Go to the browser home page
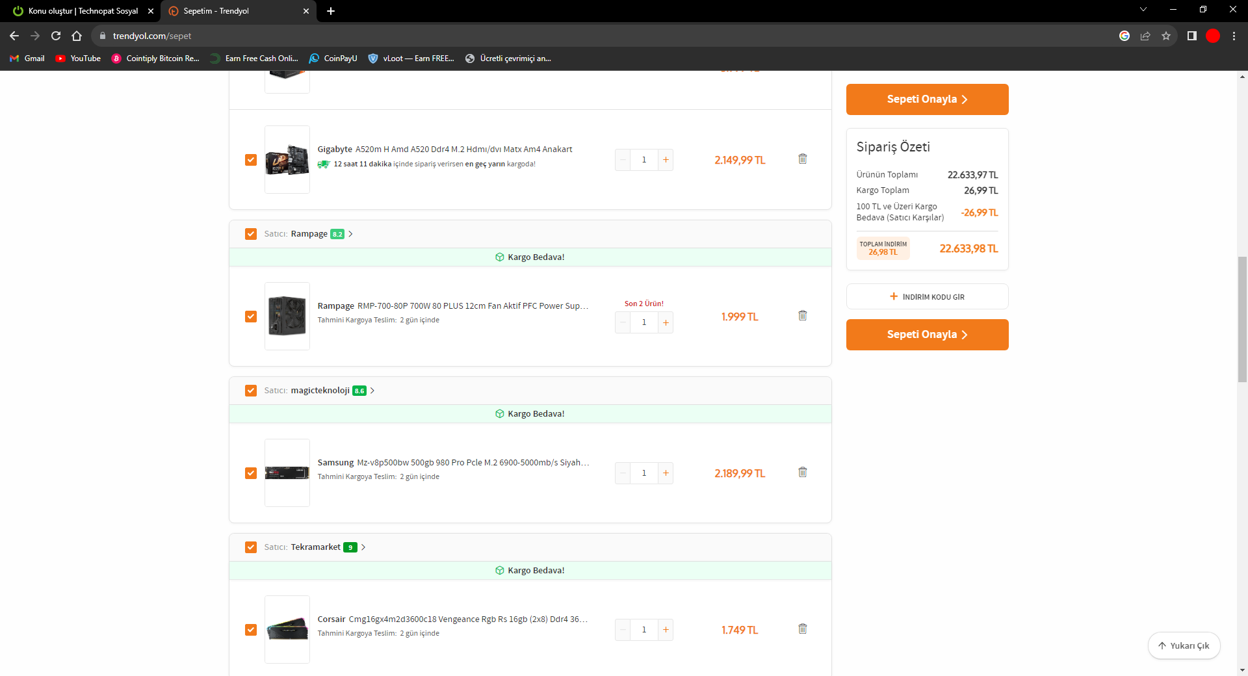Image resolution: width=1248 pixels, height=676 pixels. click(77, 36)
